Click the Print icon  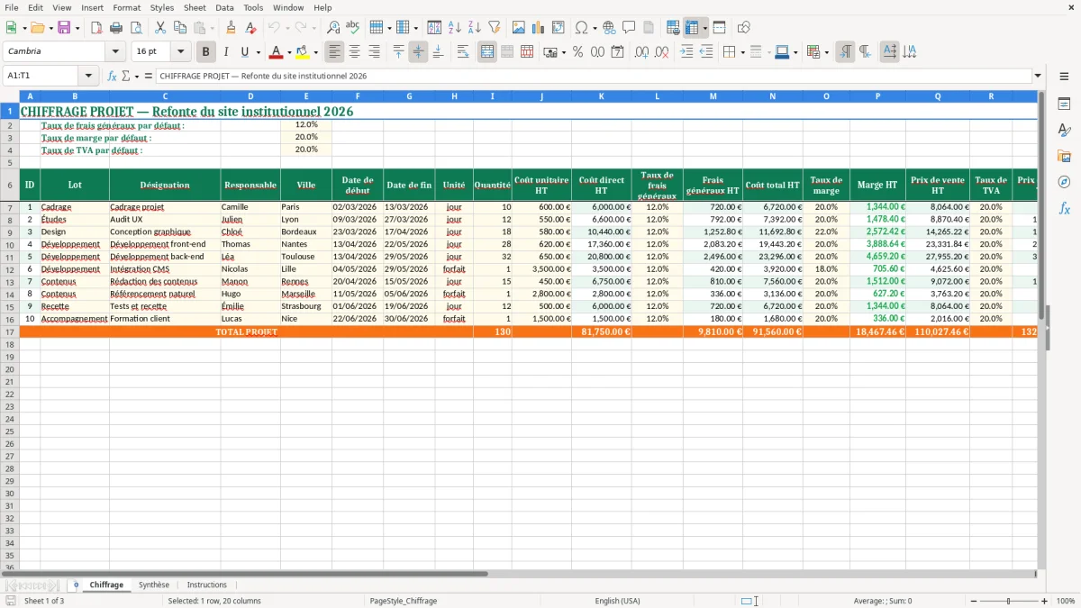click(x=116, y=28)
